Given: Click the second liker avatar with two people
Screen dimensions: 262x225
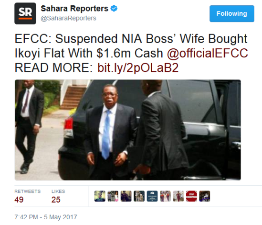Looking at the screenshot, I should [x=113, y=196].
